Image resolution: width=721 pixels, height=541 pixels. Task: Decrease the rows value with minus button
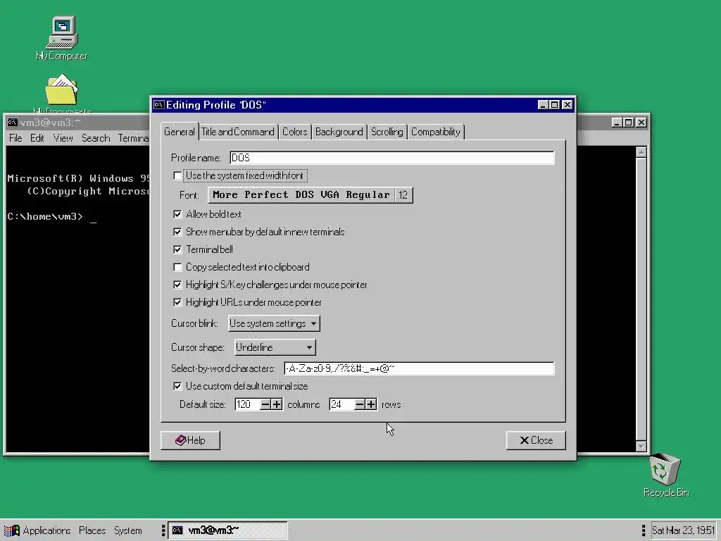(360, 404)
